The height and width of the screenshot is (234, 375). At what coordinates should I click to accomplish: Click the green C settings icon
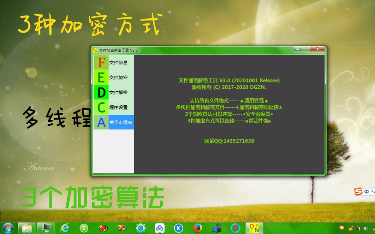coord(101,107)
